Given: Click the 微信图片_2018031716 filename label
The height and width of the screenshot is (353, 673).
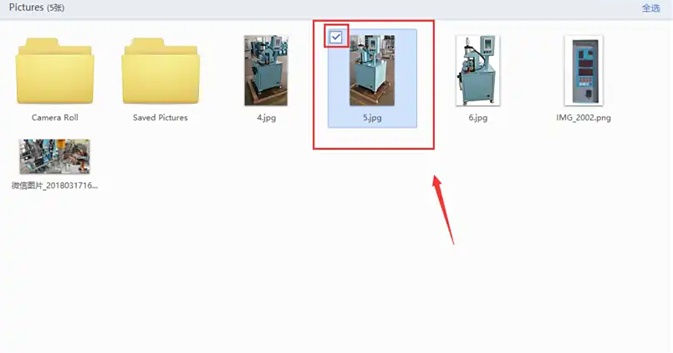Looking at the screenshot, I should [x=54, y=186].
